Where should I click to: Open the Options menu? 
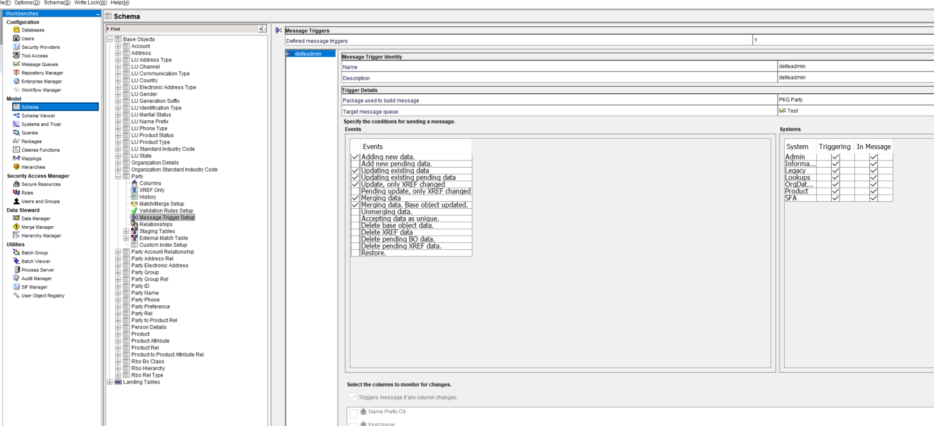click(27, 3)
